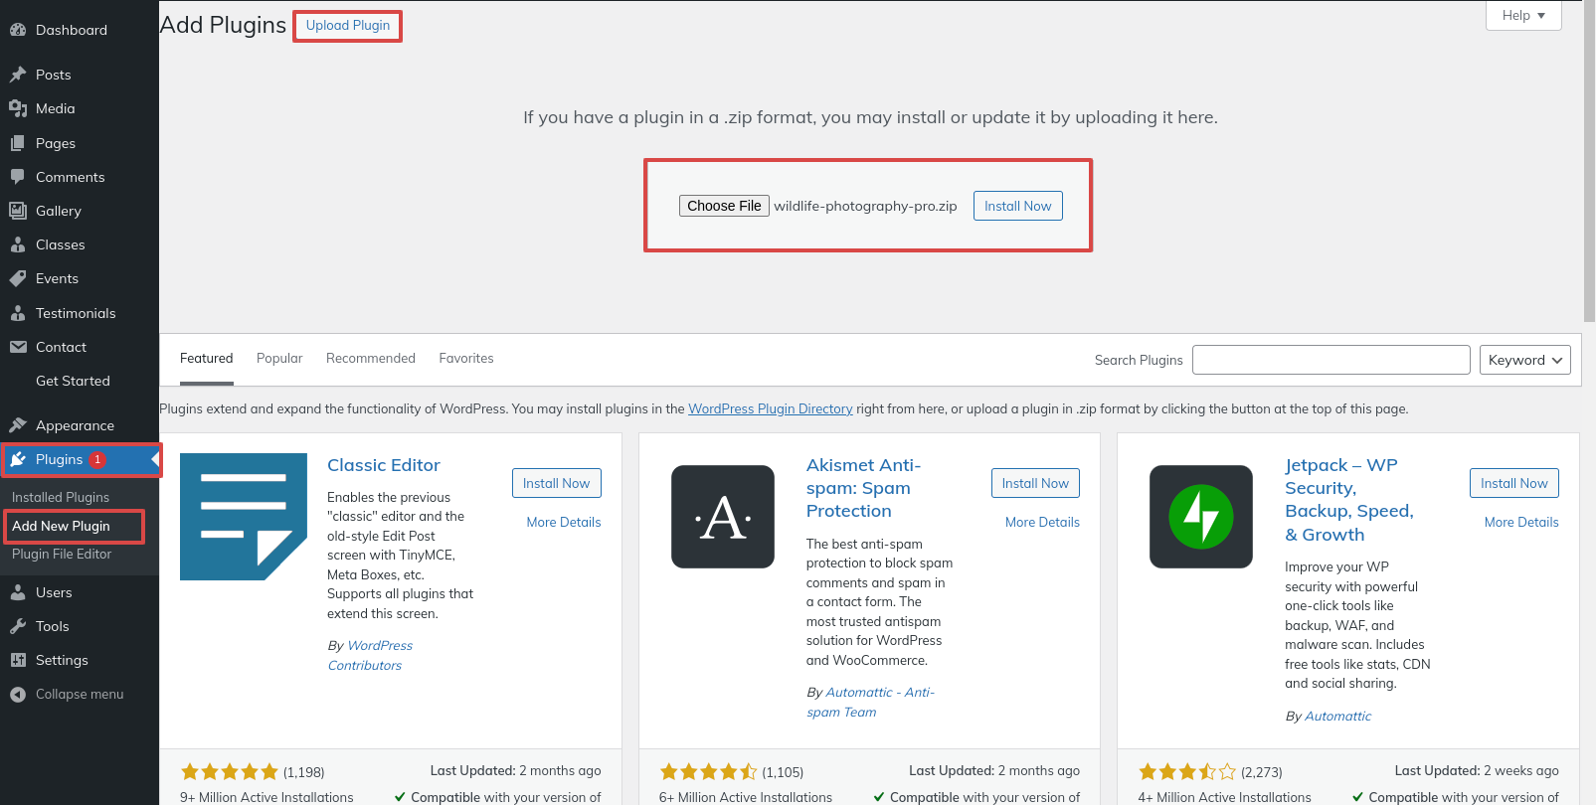Click the Contact envelope icon
Screen dimensions: 1596x805
click(18, 347)
